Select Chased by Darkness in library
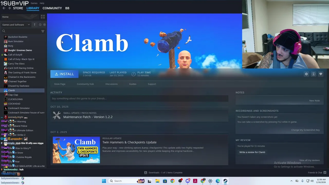 tap(19, 86)
